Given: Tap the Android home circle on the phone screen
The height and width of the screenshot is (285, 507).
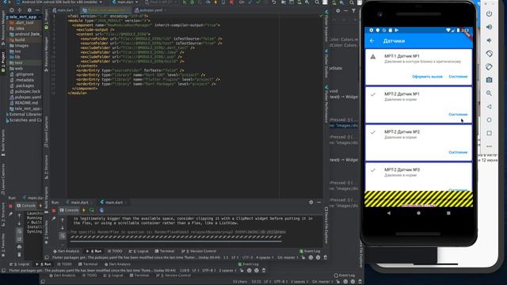Looking at the screenshot, I should 418,213.
